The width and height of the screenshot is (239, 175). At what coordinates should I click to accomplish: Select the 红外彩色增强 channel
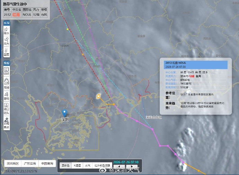pyautogui.click(x=102, y=165)
